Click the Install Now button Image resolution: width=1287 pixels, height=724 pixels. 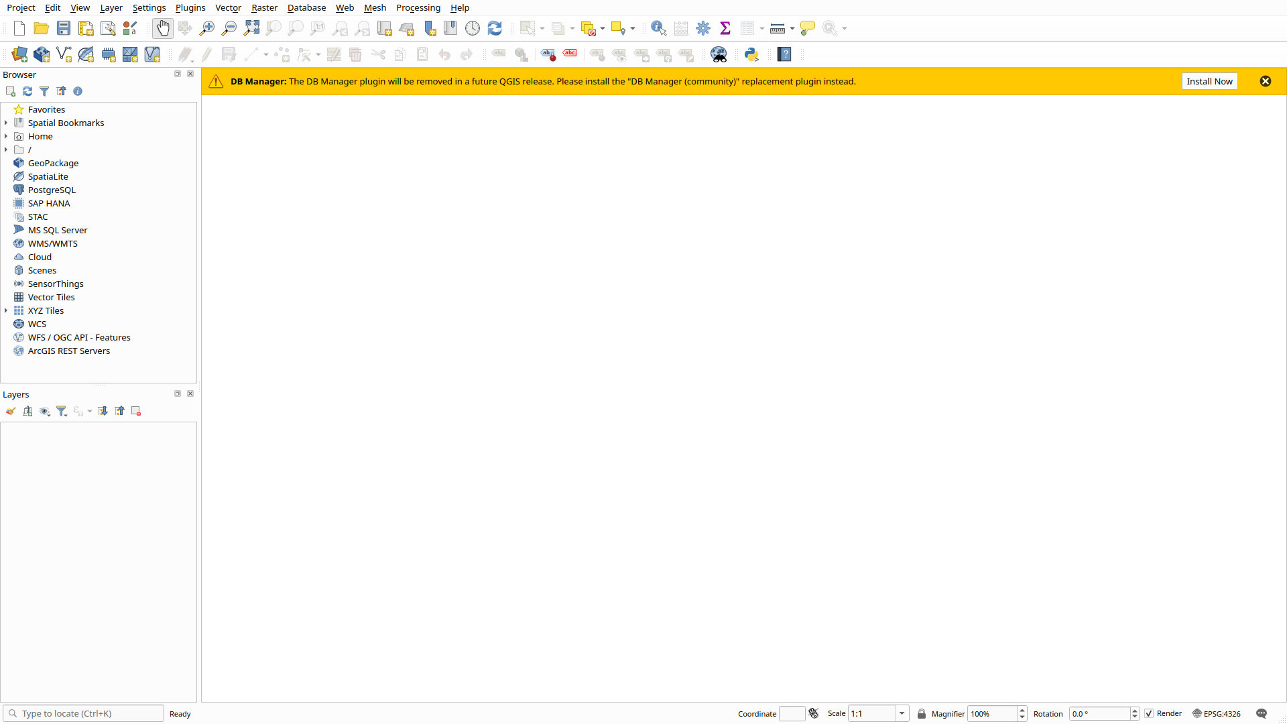1209,81
